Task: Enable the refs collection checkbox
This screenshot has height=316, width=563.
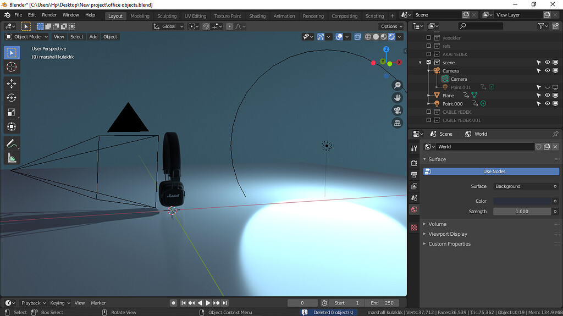Action: [x=428, y=46]
